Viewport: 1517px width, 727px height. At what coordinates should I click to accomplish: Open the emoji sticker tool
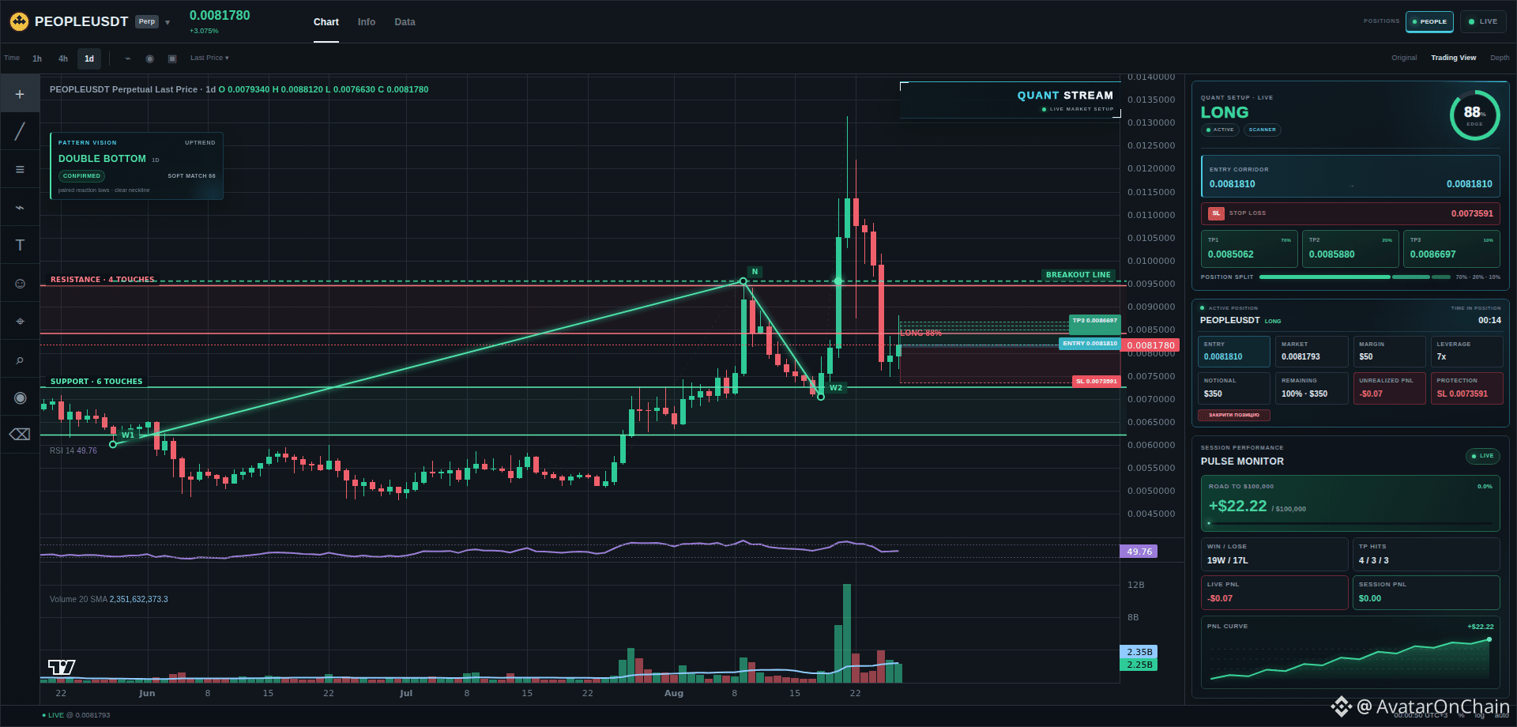(20, 283)
